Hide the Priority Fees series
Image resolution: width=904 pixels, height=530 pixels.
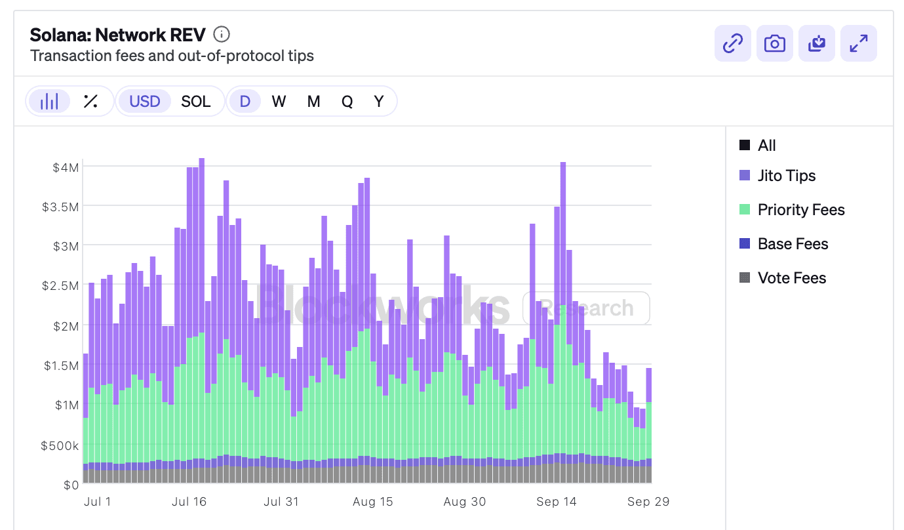tap(792, 210)
